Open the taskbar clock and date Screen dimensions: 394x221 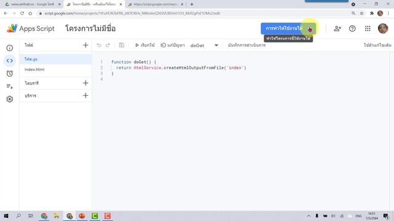[372, 215]
